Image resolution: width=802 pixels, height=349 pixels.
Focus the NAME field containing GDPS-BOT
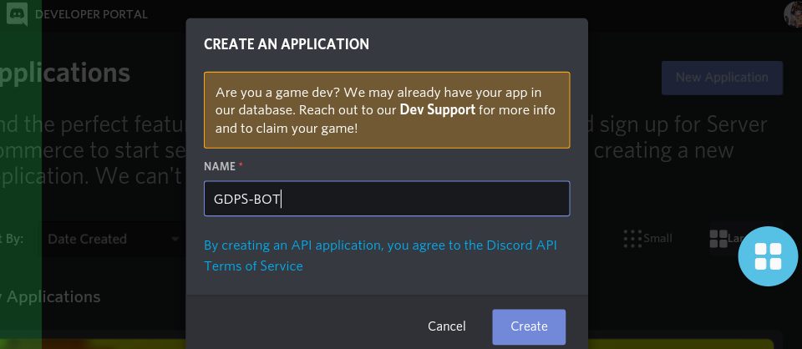[x=387, y=198]
